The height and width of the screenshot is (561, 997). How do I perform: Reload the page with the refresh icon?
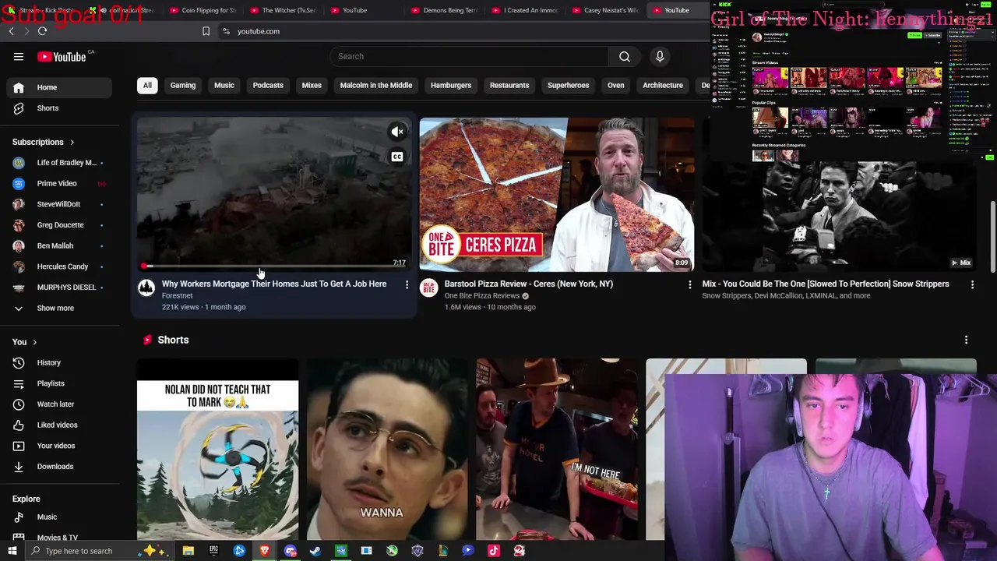pos(42,31)
